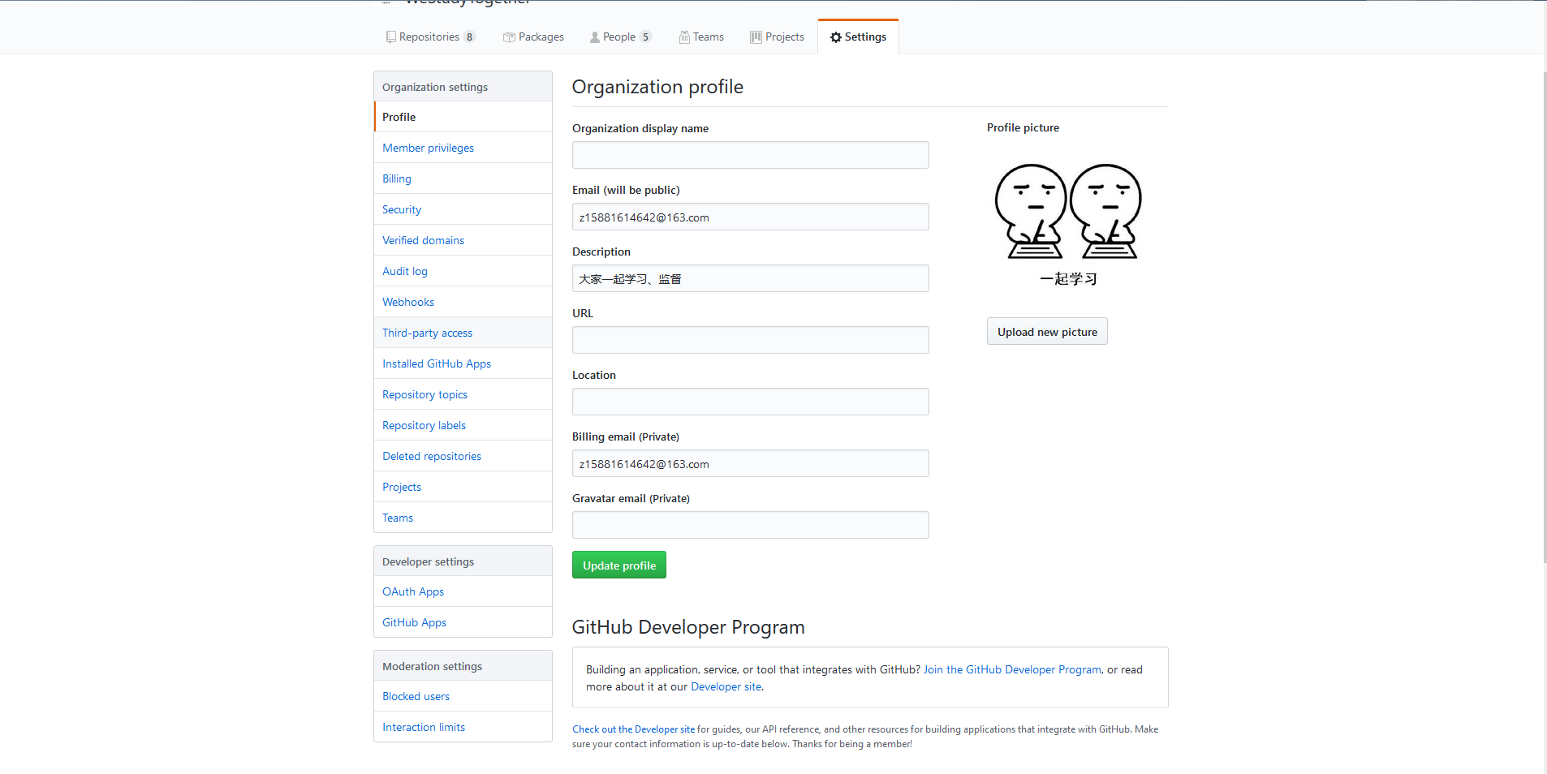
Task: View the Audit log
Action: 463,271
